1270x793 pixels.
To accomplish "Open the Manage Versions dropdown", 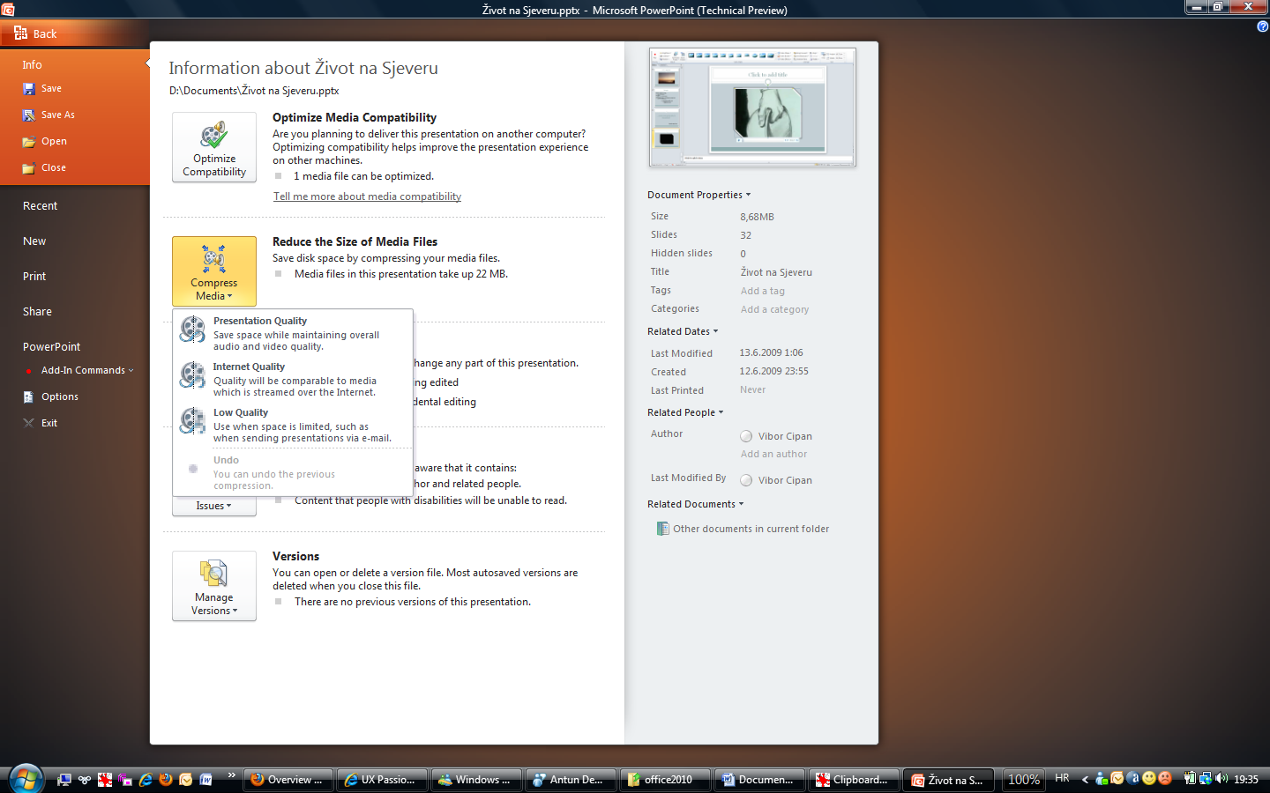I will tap(214, 586).
